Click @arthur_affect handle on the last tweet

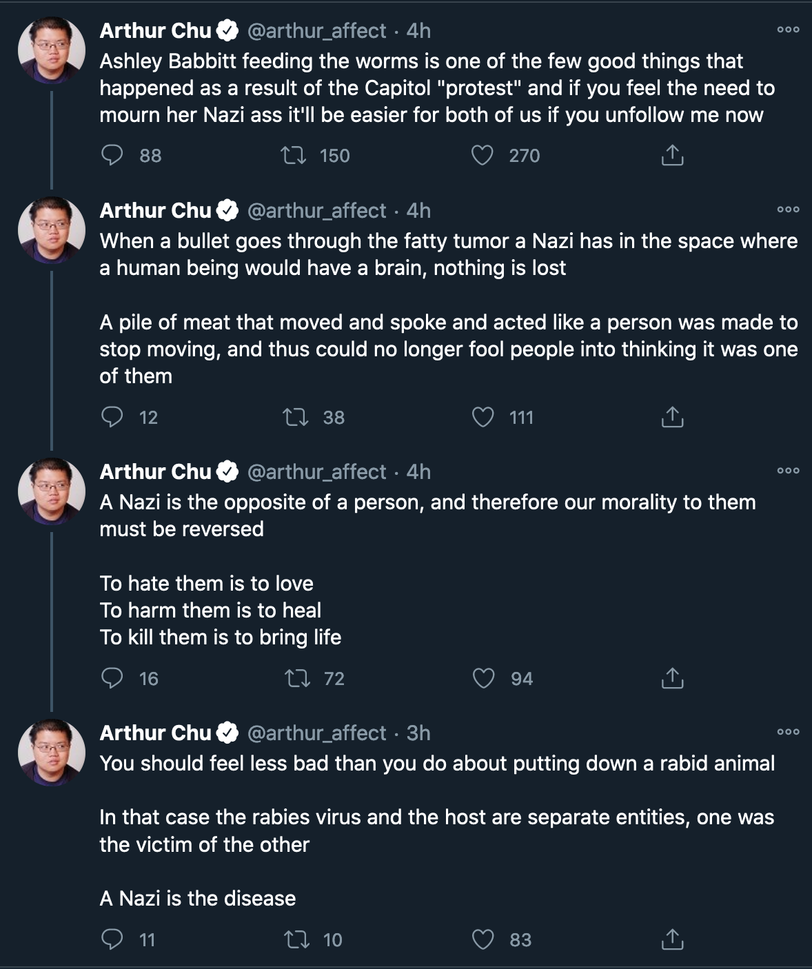coord(316,733)
